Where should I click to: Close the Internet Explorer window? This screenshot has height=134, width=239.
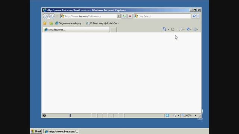coord(199,10)
